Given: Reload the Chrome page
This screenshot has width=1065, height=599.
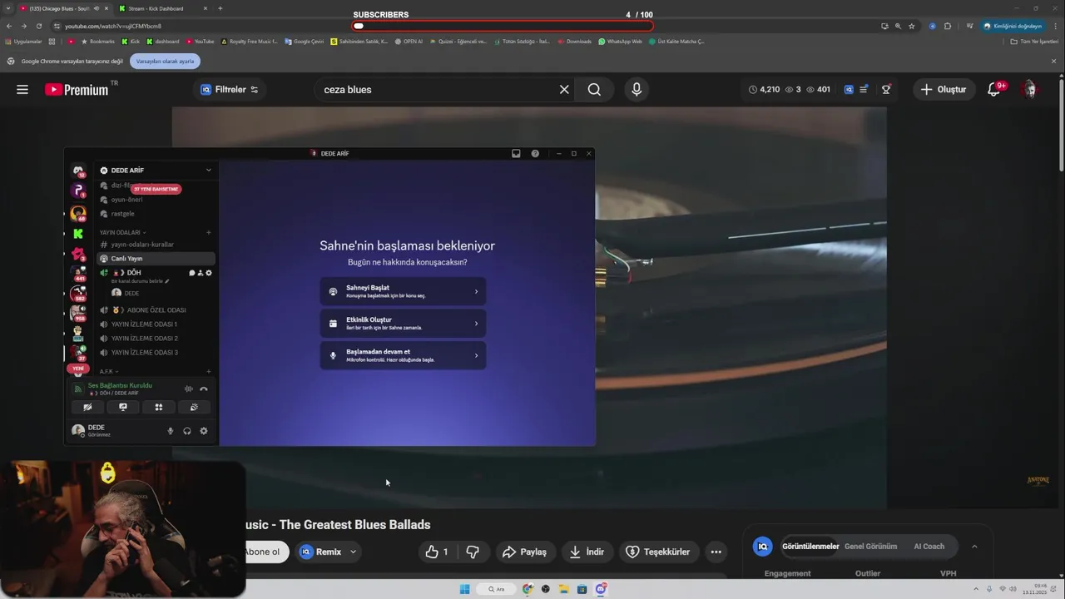Looking at the screenshot, I should [38, 26].
